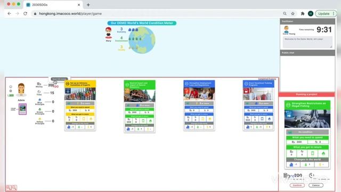Click the Public chat header
341x192 pixels.
pos(307,53)
